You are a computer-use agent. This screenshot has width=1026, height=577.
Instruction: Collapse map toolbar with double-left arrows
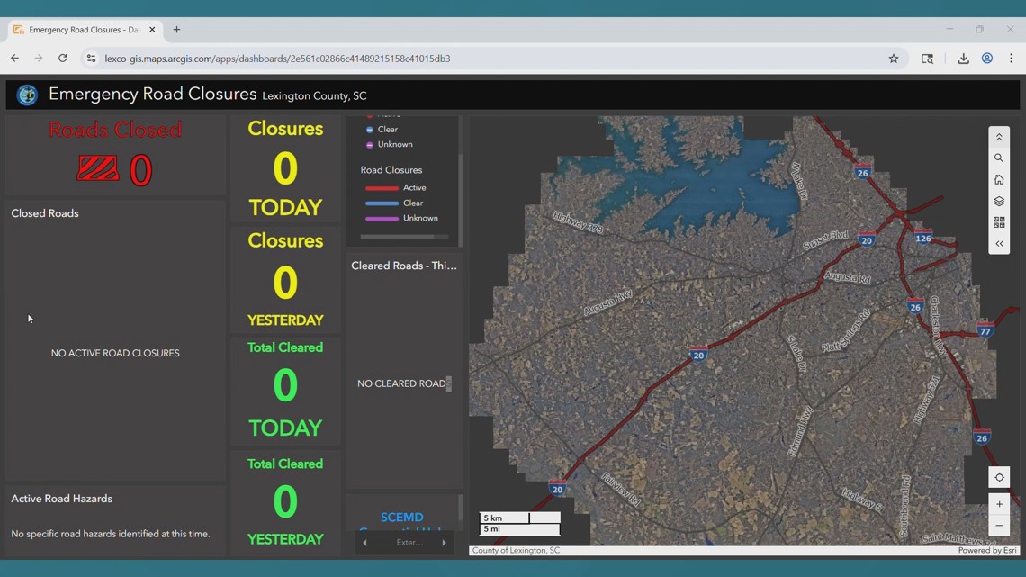[x=999, y=244]
